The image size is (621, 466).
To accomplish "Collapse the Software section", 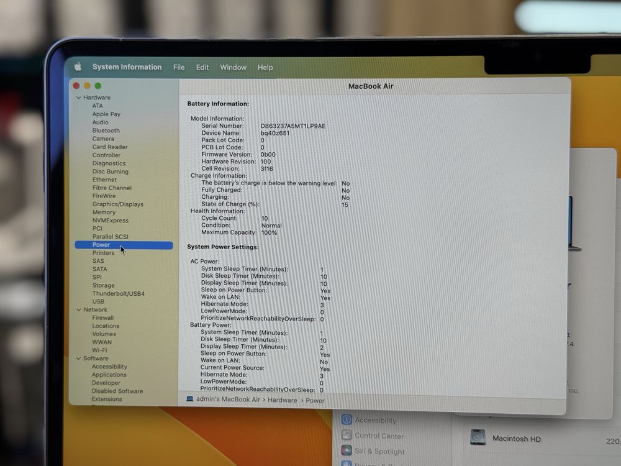I will (78, 359).
